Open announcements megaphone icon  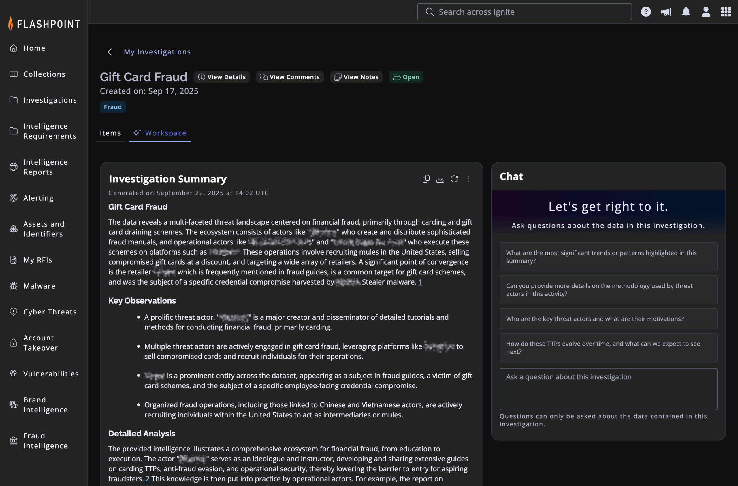coord(666,12)
